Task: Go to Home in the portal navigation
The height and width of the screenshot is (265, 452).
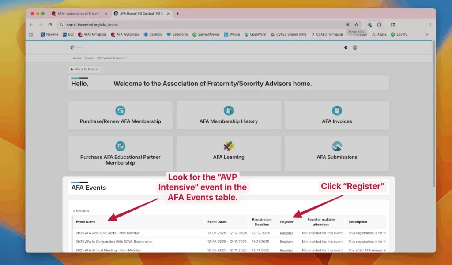Action: pyautogui.click(x=77, y=58)
